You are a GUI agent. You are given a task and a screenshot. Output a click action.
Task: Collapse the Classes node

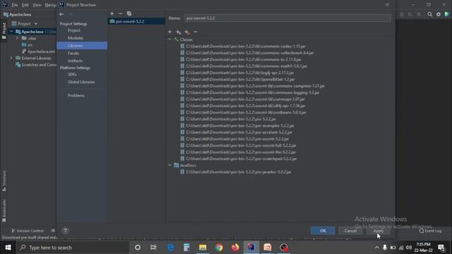pos(169,40)
